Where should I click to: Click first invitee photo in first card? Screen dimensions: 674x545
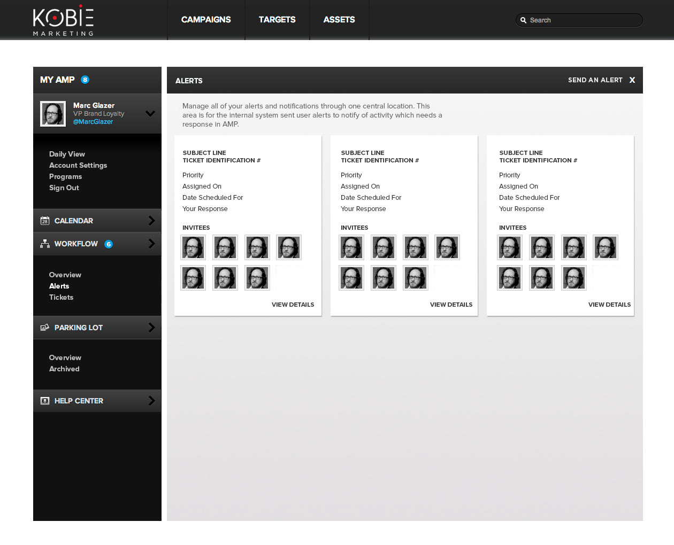pyautogui.click(x=193, y=247)
